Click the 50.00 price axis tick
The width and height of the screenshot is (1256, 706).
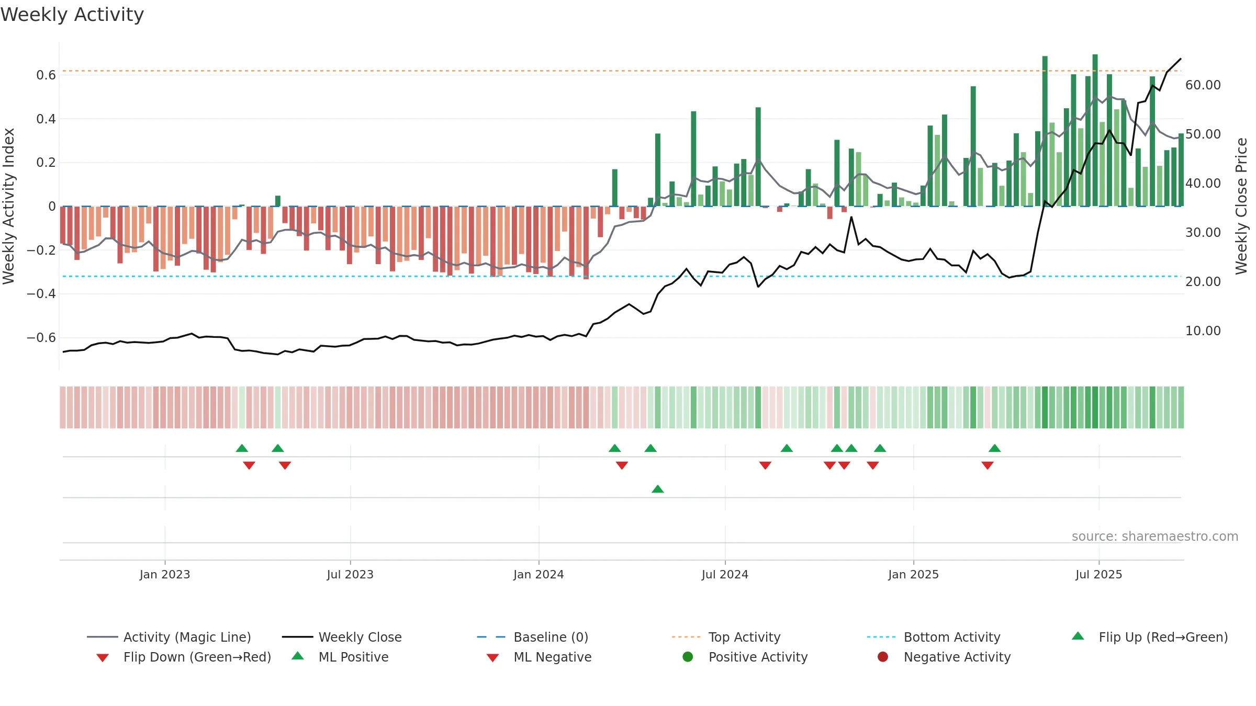[1203, 134]
